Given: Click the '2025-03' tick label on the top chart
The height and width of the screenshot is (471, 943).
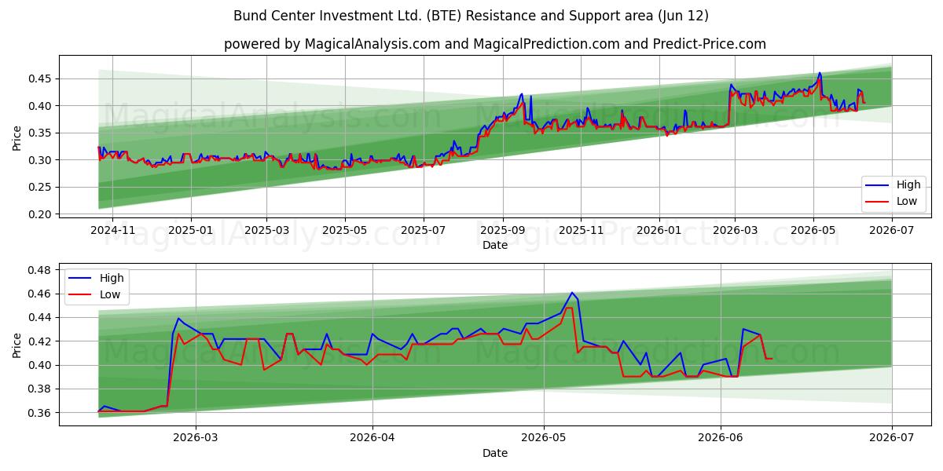Looking at the screenshot, I should 266,230.
